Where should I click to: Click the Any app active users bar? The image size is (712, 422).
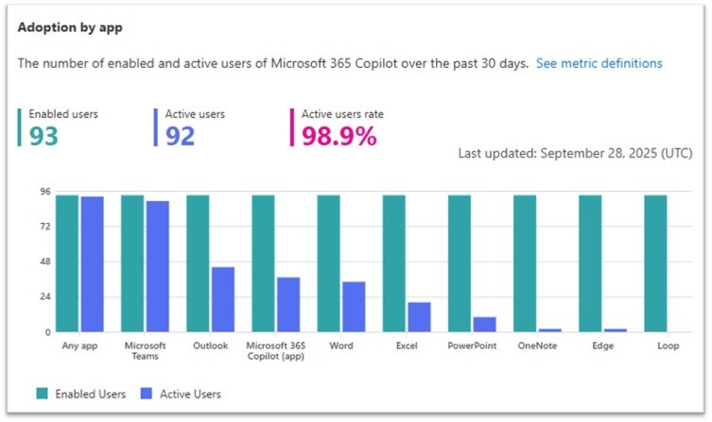(x=92, y=264)
